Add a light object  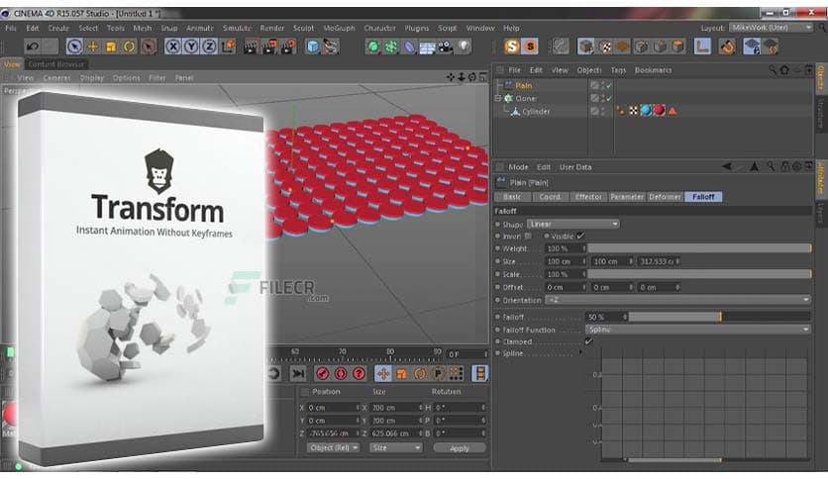(464, 47)
